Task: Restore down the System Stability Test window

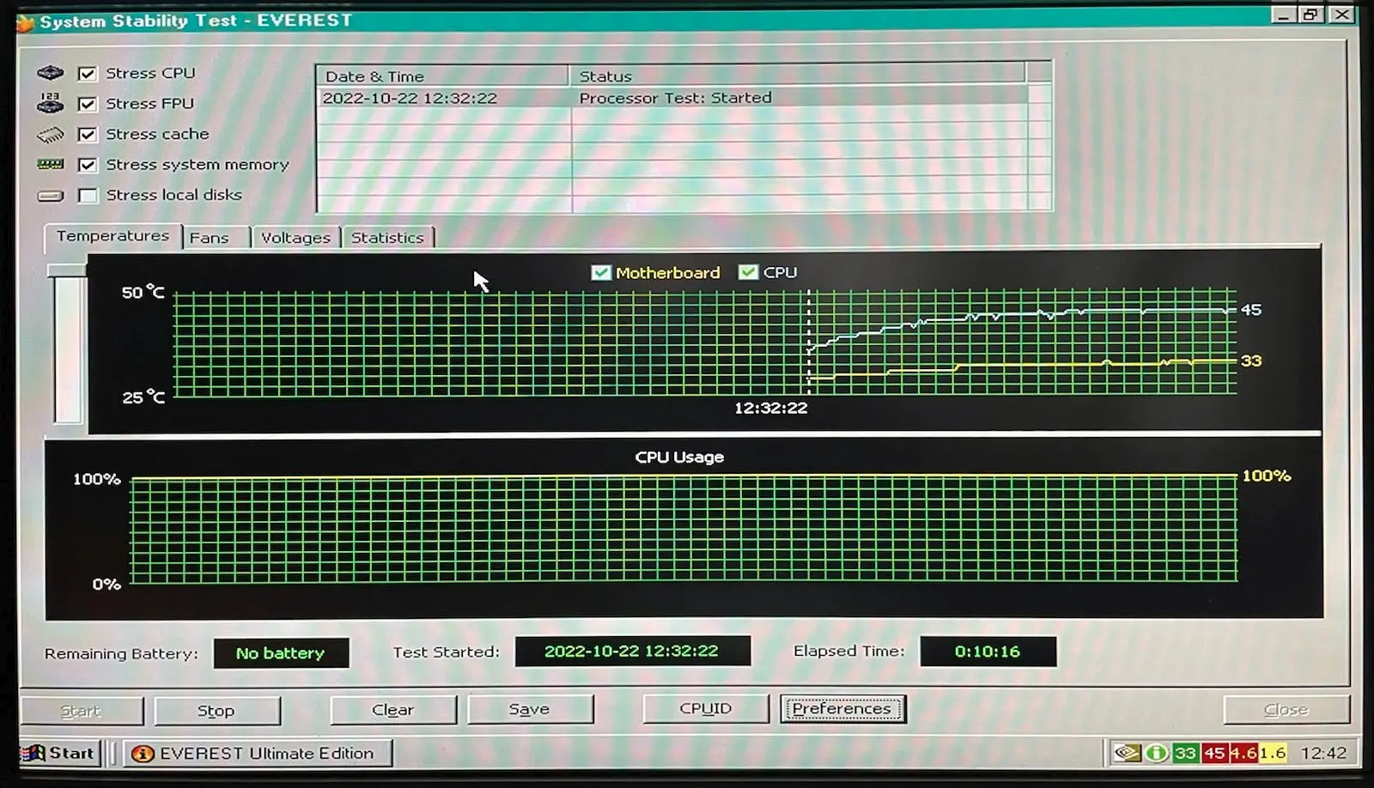Action: pyautogui.click(x=1310, y=15)
